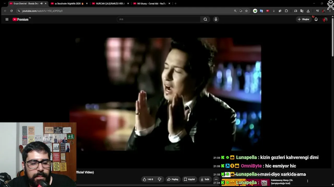334x187 pixels.
Task: Click the music video player
Action: click(x=165, y=94)
